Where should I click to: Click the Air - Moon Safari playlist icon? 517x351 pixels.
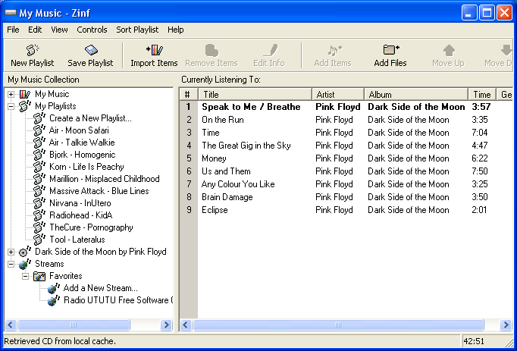tap(39, 130)
